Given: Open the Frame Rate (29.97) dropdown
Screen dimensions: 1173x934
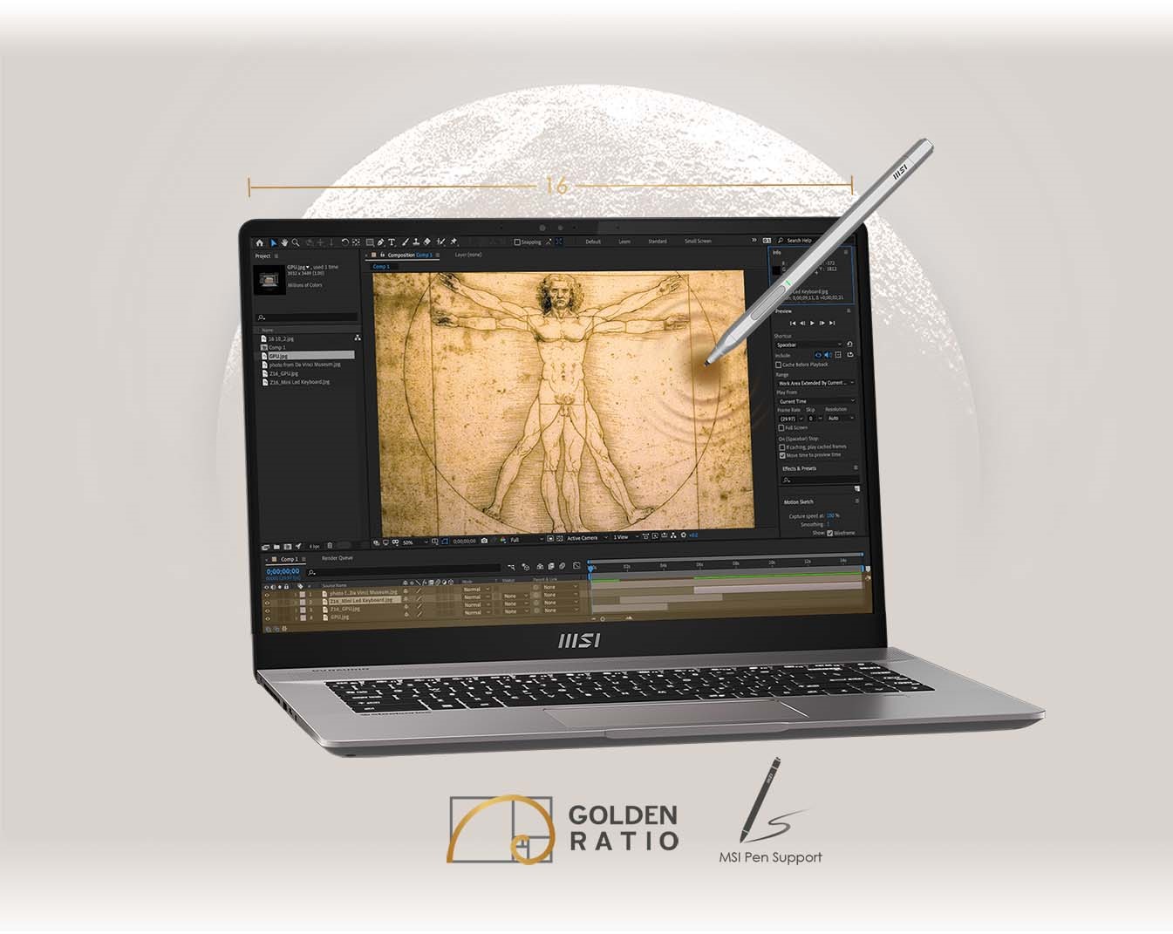Looking at the screenshot, I should [x=791, y=419].
